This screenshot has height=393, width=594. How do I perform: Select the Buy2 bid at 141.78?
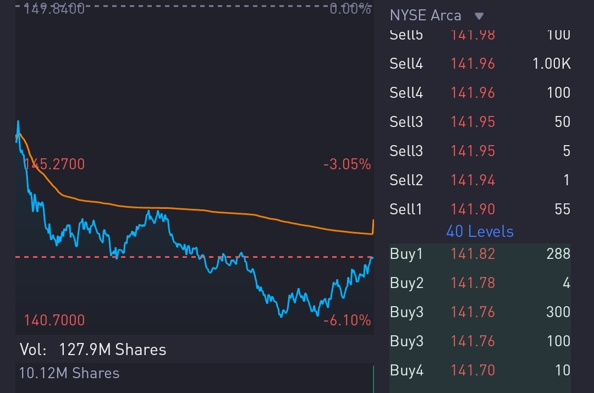coord(480,283)
